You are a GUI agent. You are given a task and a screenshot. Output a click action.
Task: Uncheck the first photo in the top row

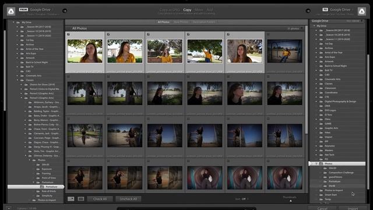point(68,34)
